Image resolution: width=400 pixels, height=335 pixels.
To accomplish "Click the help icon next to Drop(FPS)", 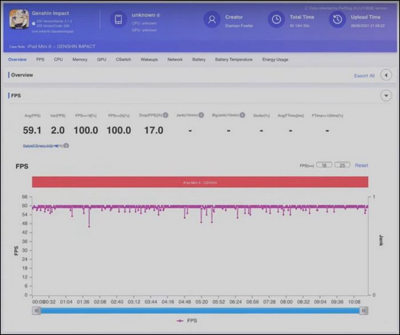I will 166,115.
